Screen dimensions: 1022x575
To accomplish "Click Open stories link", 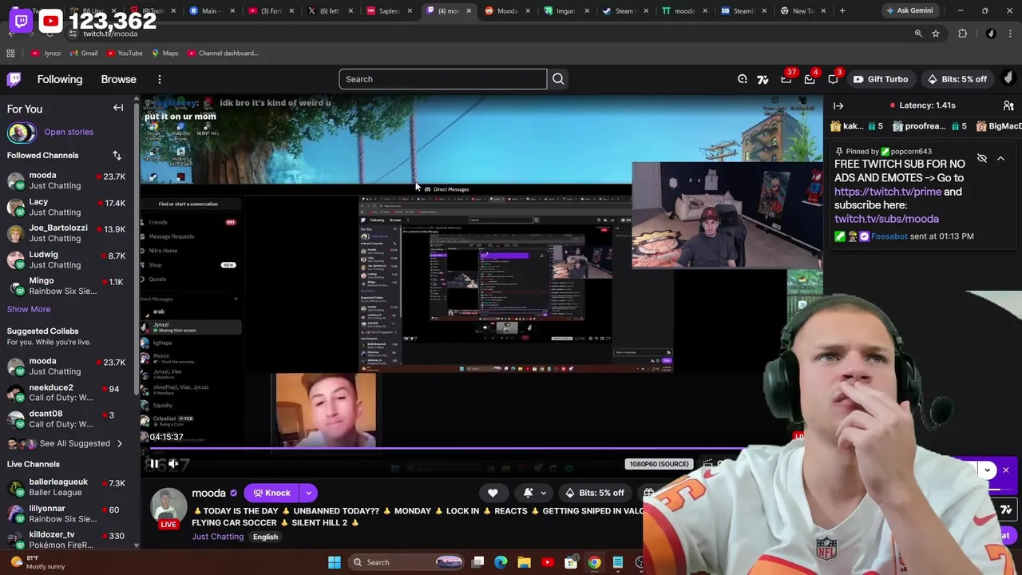I will (x=69, y=132).
